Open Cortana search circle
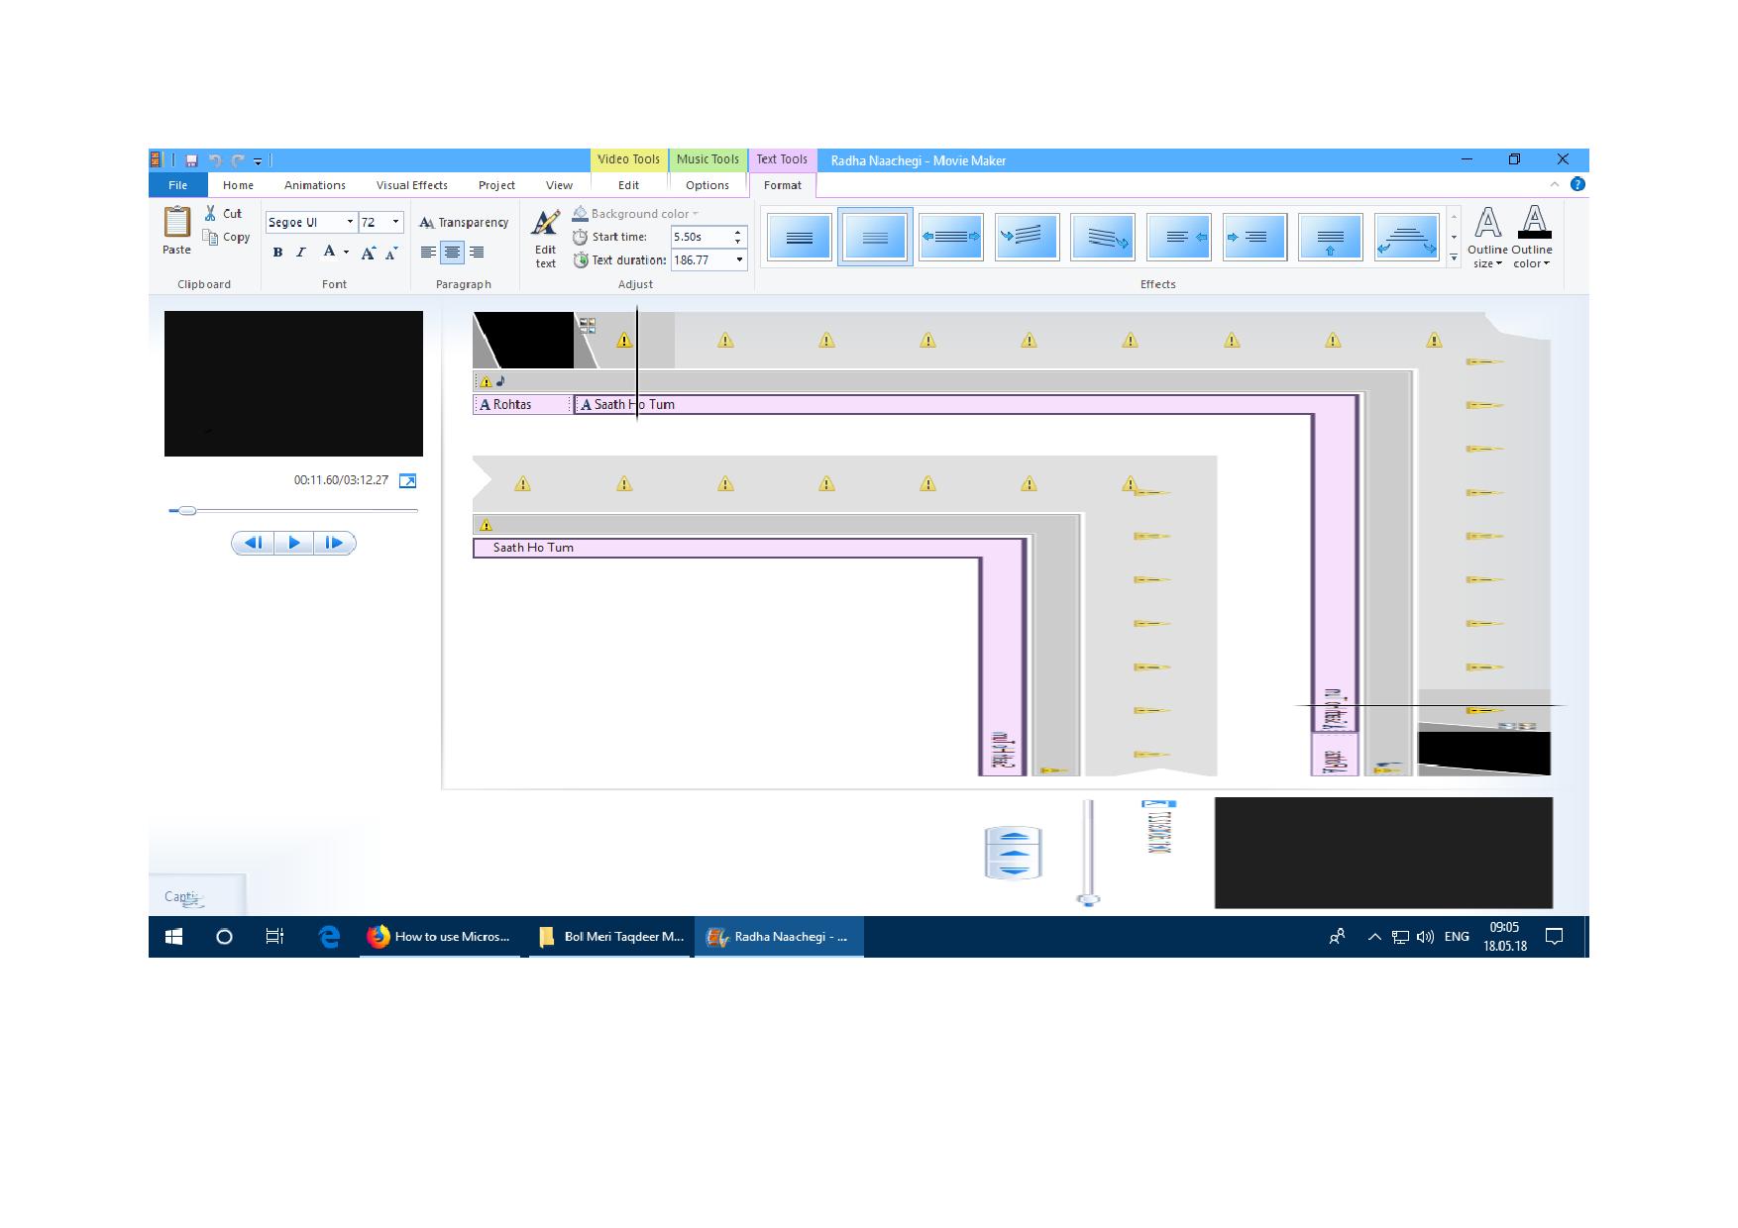Image resolution: width=1738 pixels, height=1228 pixels. 224,937
